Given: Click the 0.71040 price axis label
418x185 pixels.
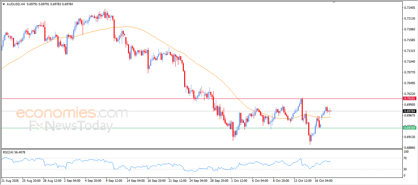Looking at the screenshot, I should click(410, 61).
